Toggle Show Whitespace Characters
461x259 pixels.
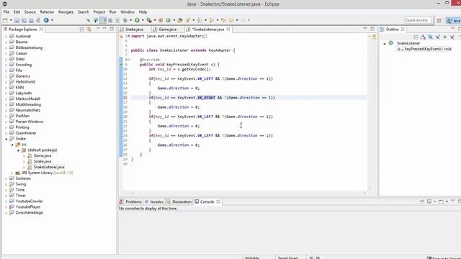(117, 20)
